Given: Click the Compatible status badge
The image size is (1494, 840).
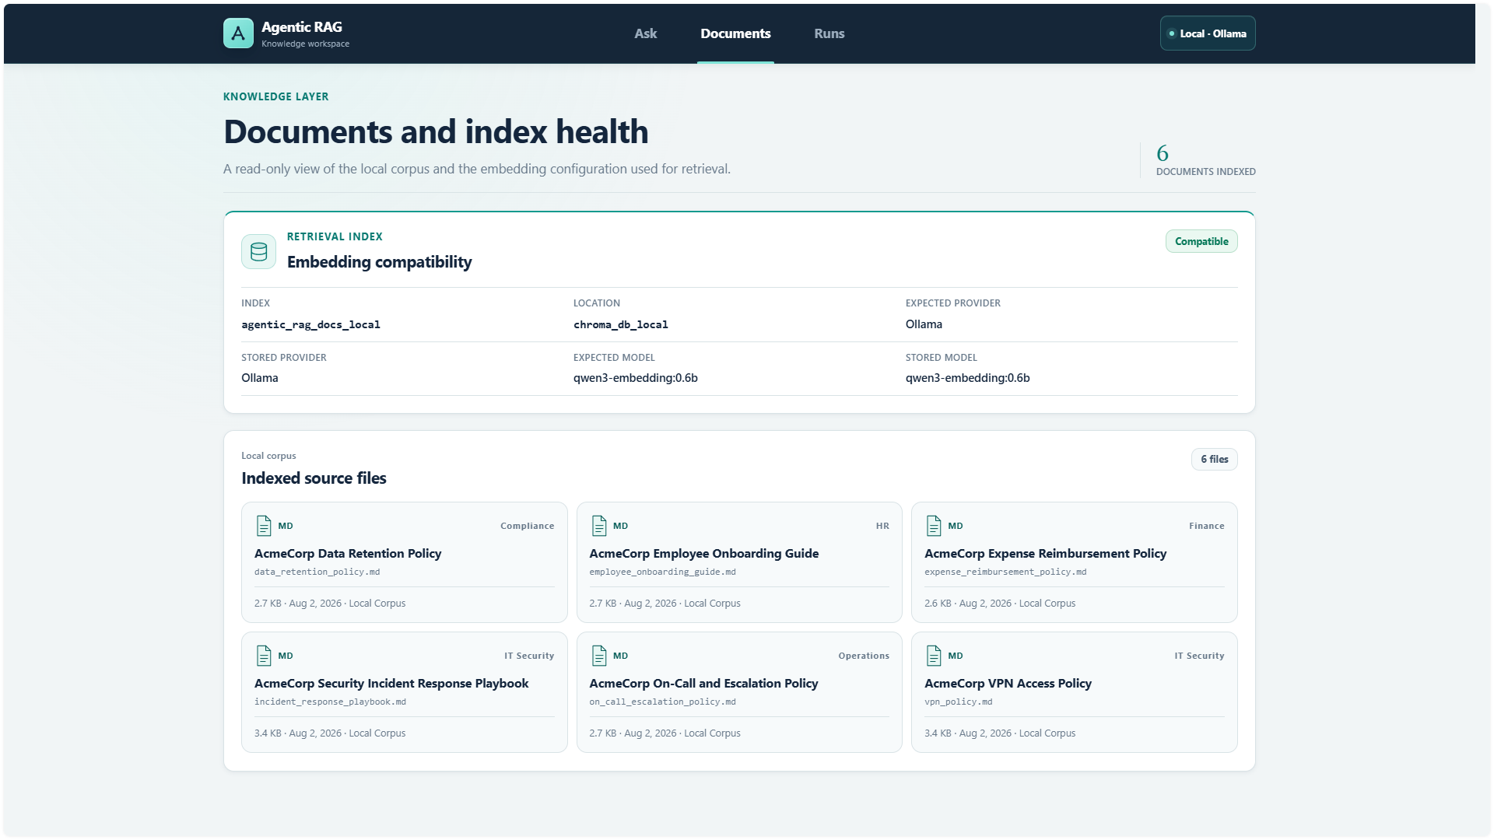Looking at the screenshot, I should (x=1201, y=241).
